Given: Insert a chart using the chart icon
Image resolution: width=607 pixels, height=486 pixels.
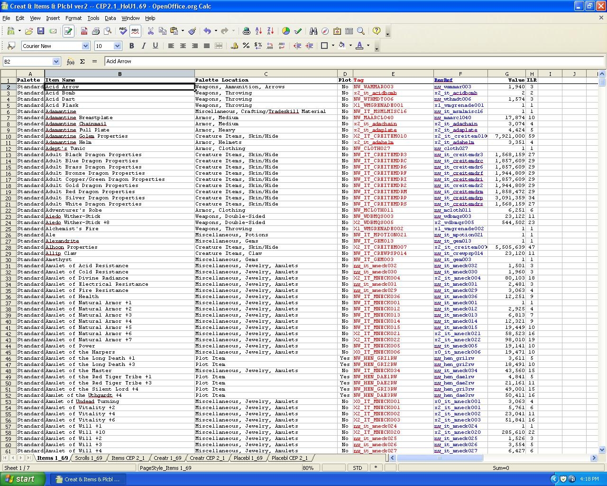Looking at the screenshot, I should pos(286,31).
